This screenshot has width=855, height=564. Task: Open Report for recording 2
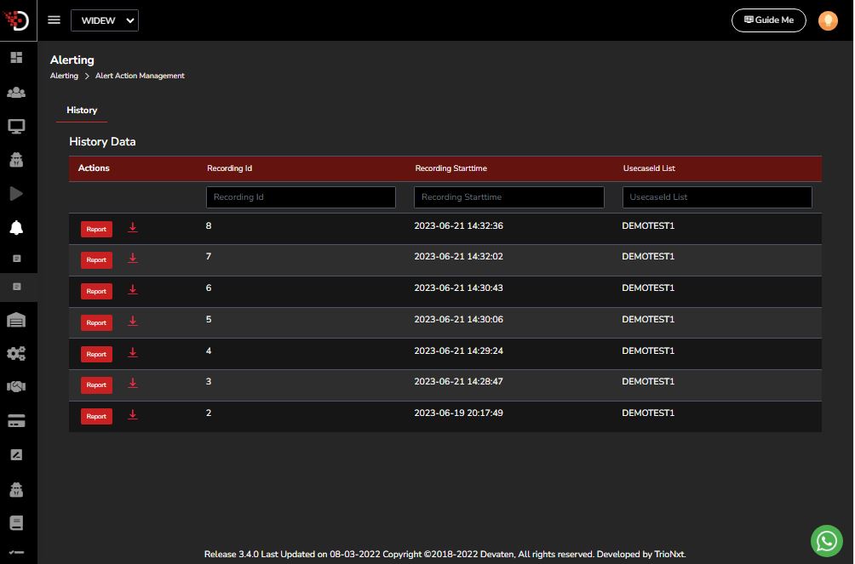coord(96,416)
